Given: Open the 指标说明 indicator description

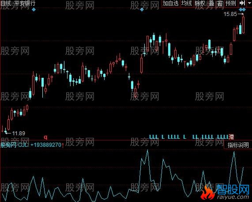Looking at the screenshot, I should (238, 145).
